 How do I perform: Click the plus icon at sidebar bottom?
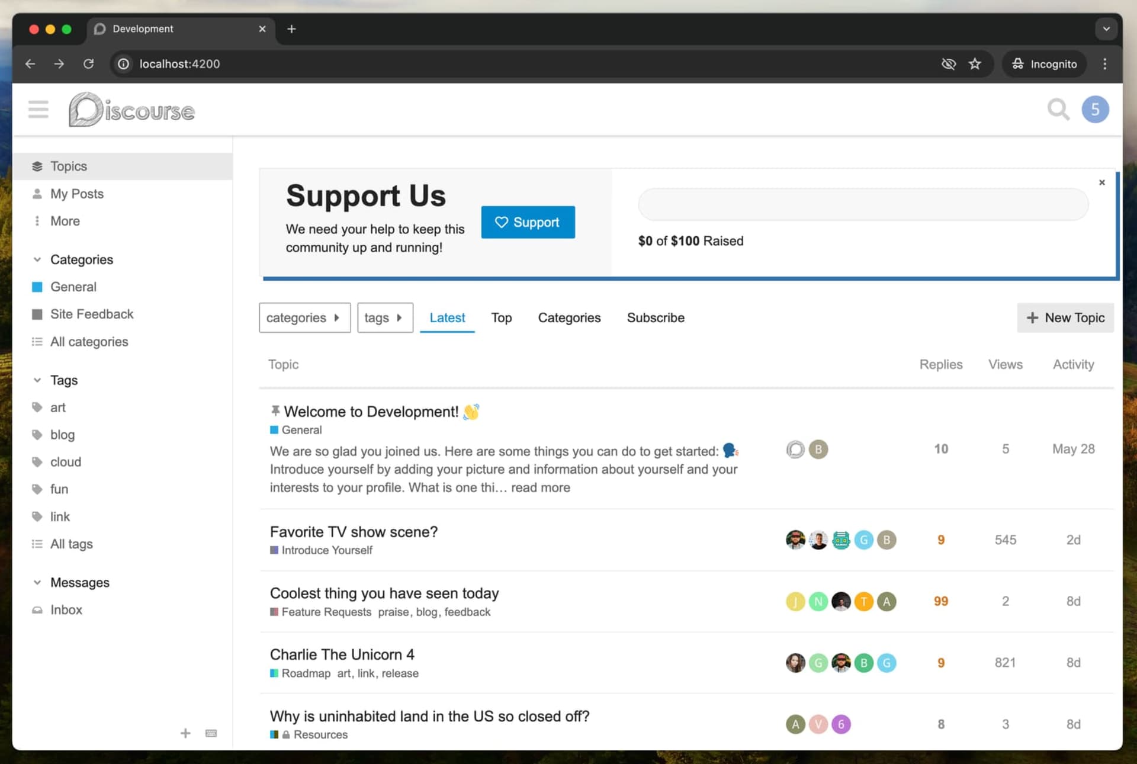[185, 733]
